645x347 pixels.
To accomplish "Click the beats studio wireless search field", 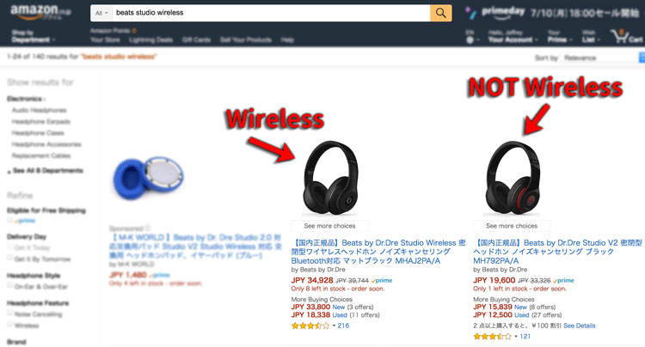I will click(x=271, y=13).
